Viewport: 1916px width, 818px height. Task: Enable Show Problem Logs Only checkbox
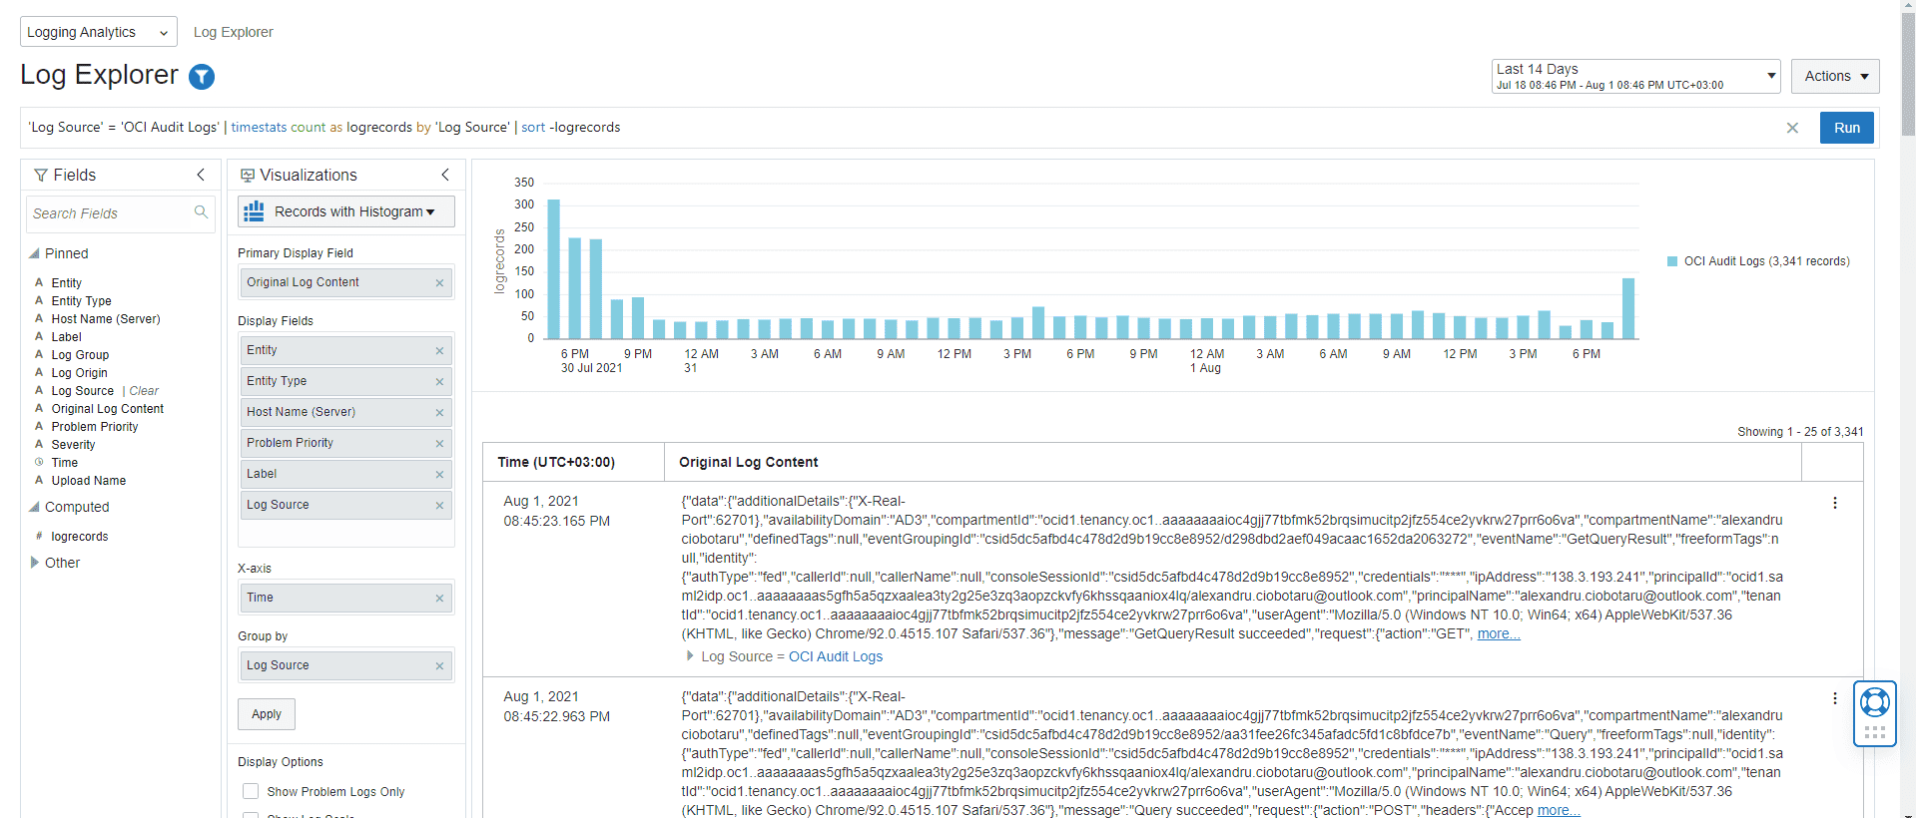pyautogui.click(x=251, y=791)
